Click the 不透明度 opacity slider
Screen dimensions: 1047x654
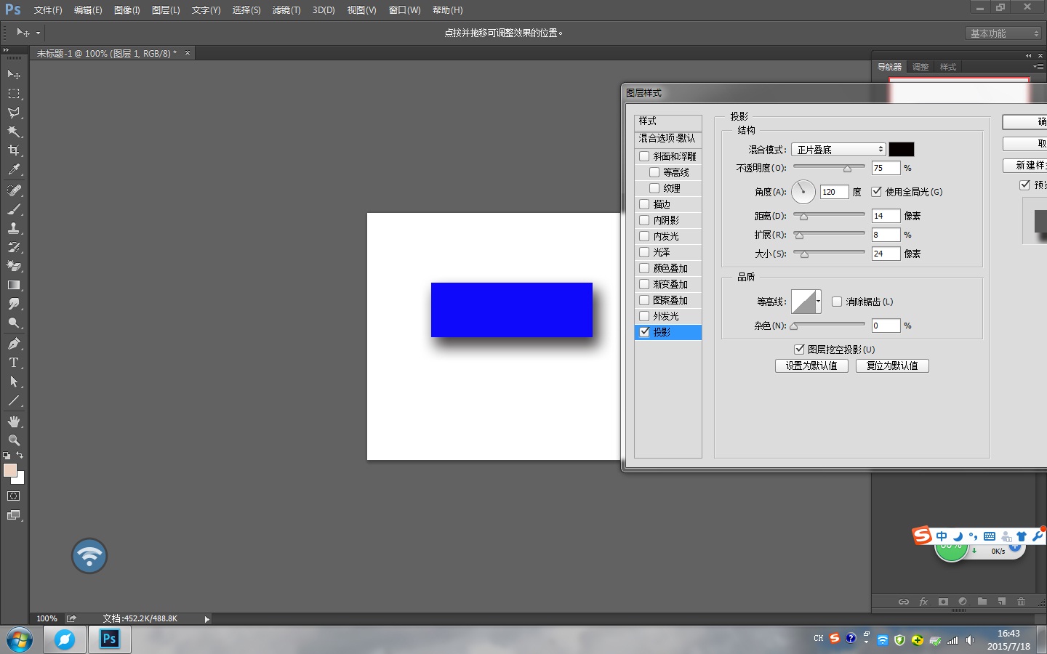click(830, 168)
